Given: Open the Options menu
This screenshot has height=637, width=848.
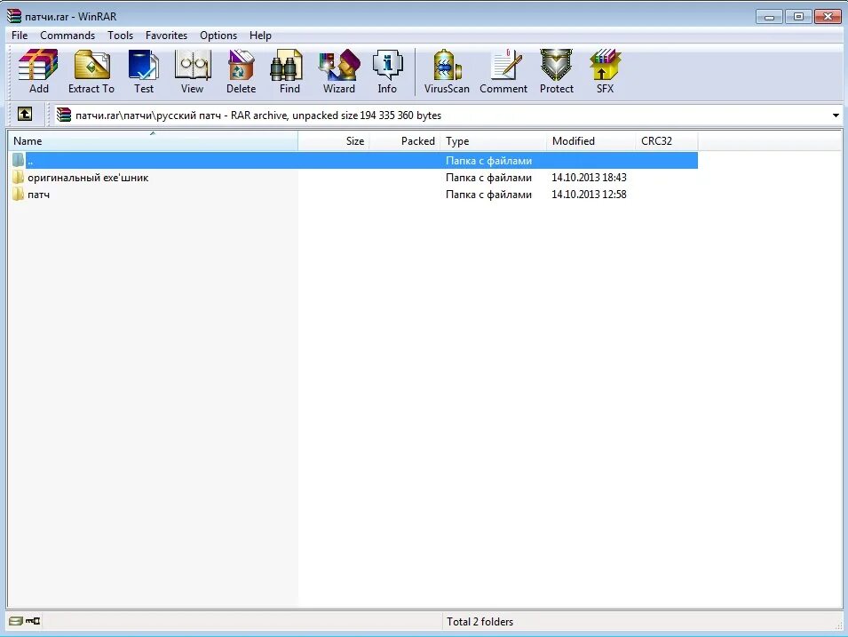Looking at the screenshot, I should click(x=218, y=36).
